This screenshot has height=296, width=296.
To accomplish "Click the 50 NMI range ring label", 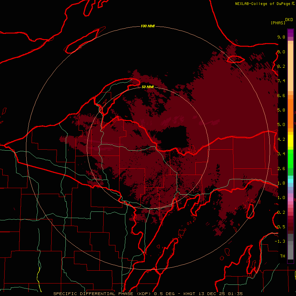I will coord(148,87).
